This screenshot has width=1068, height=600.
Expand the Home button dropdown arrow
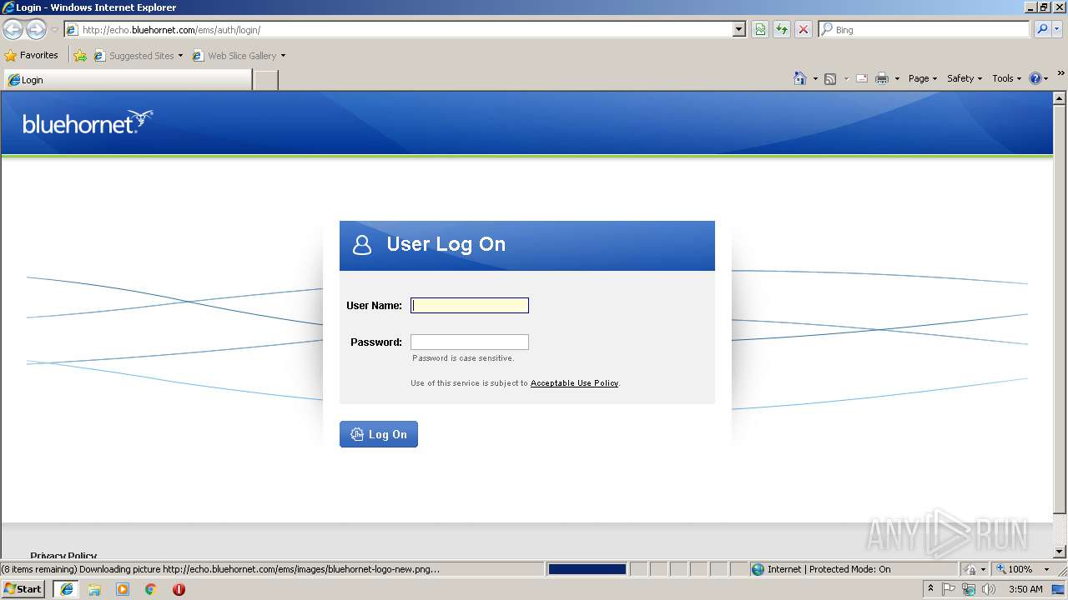815,78
